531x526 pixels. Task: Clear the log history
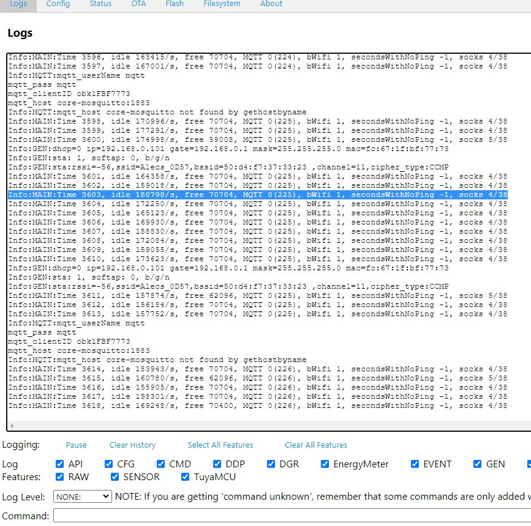coord(132,445)
